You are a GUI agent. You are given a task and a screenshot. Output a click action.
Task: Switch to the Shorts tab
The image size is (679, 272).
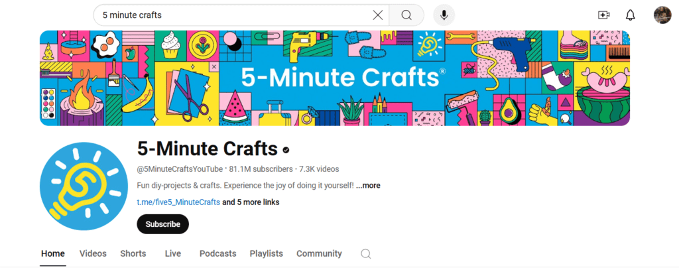[133, 254]
